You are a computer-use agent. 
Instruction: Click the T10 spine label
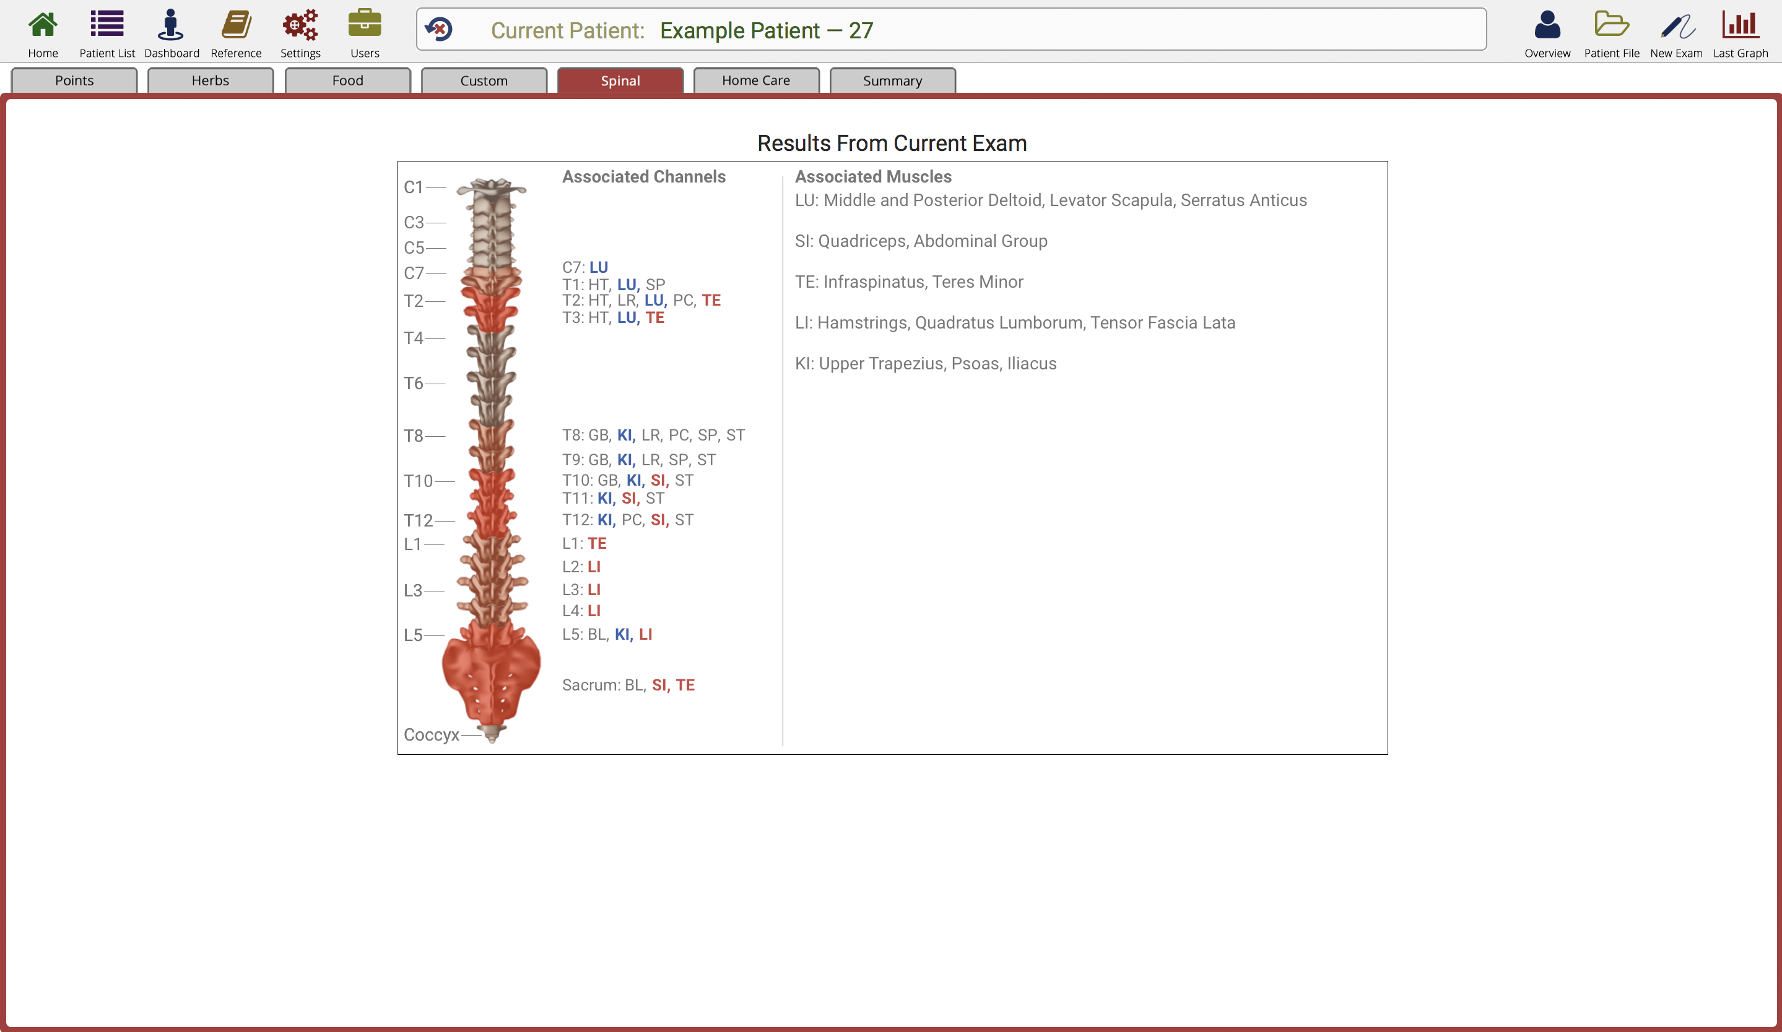[418, 482]
